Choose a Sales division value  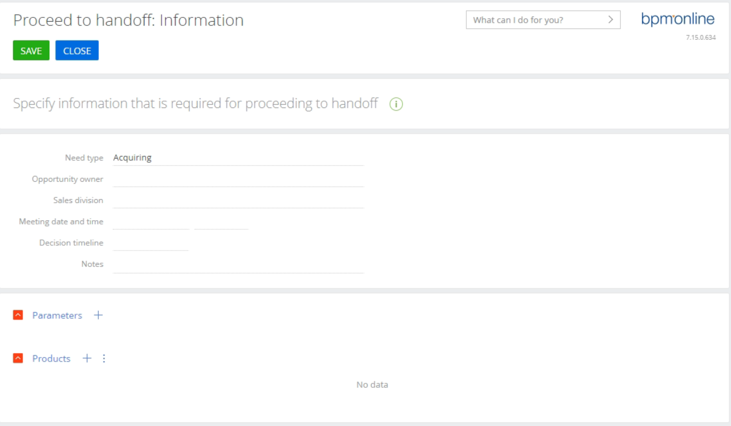238,200
